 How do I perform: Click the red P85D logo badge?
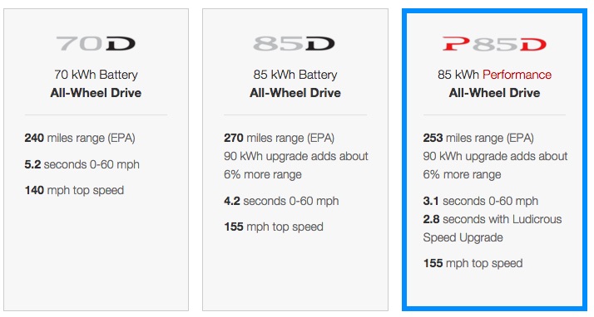[494, 44]
